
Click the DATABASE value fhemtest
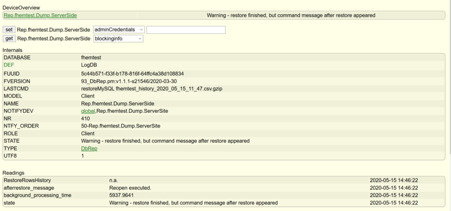91,58
